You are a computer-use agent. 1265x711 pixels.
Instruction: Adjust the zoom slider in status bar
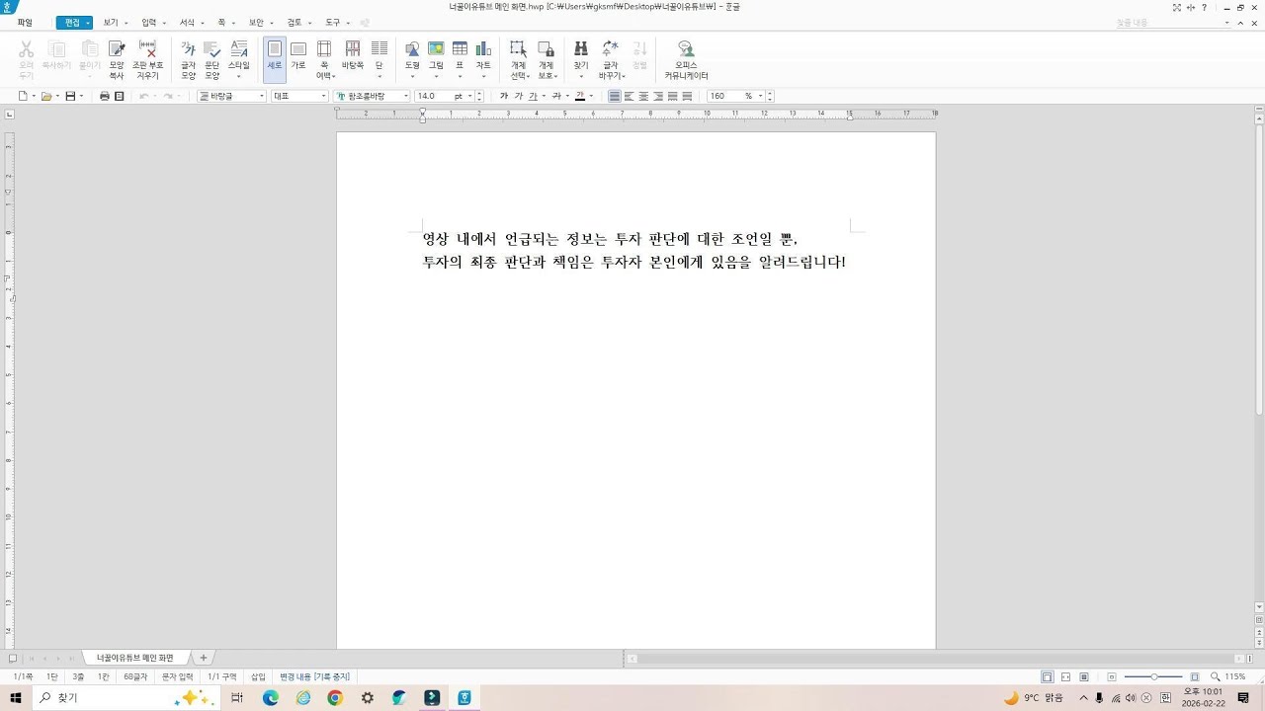point(1154,676)
